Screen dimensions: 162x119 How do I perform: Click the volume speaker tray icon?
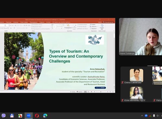click(x=158, y=116)
